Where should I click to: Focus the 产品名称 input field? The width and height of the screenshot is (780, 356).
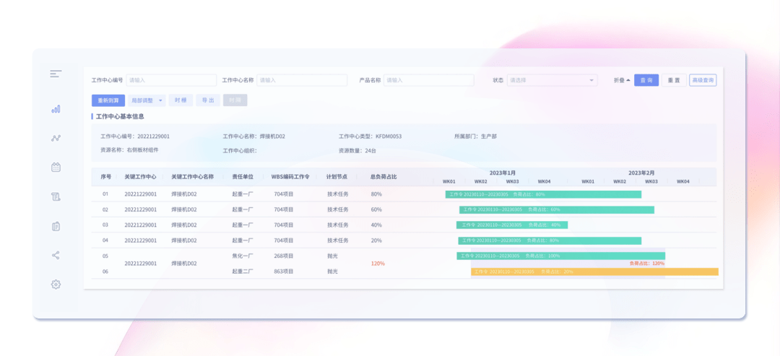pyautogui.click(x=429, y=80)
